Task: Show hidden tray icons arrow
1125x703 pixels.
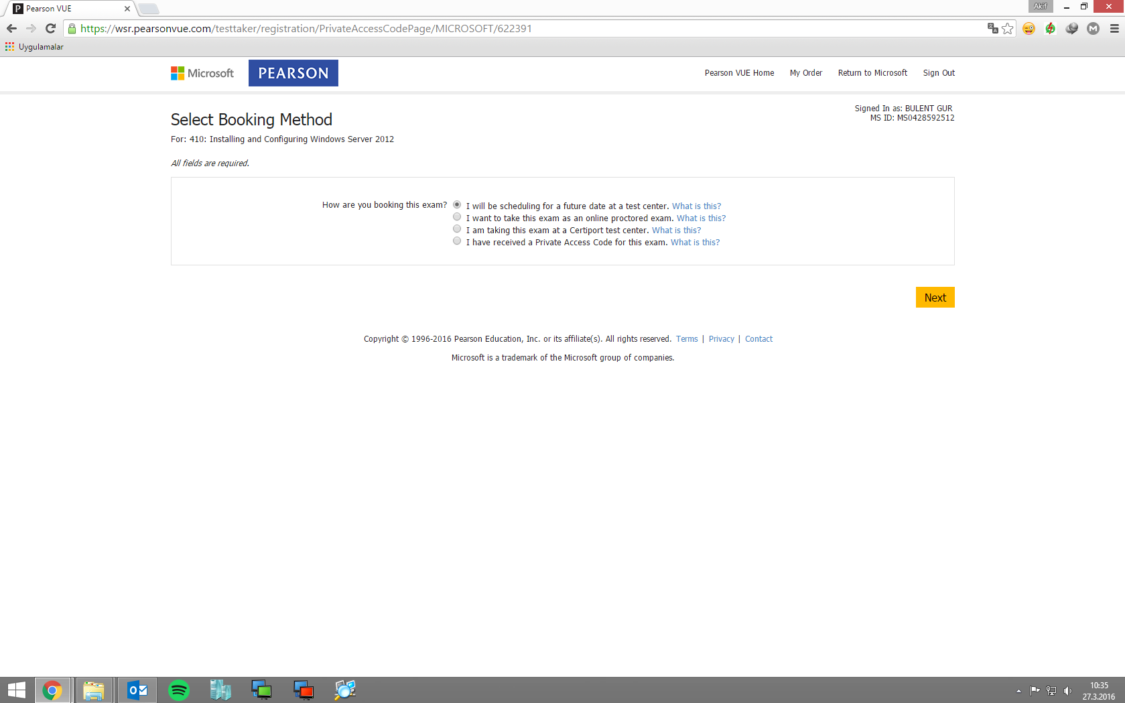Action: tap(1018, 691)
